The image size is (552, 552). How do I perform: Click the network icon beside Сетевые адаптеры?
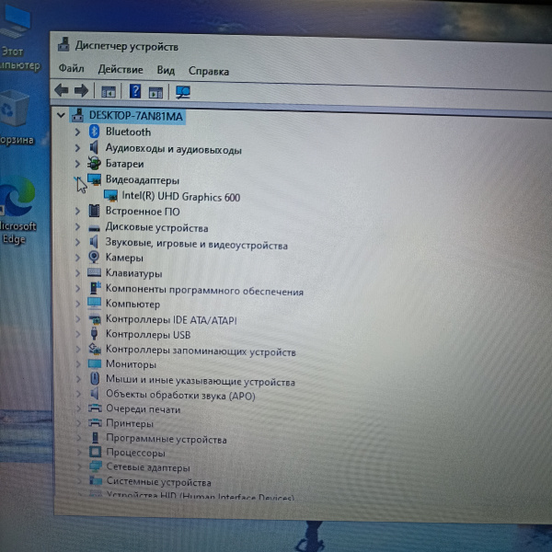point(96,466)
